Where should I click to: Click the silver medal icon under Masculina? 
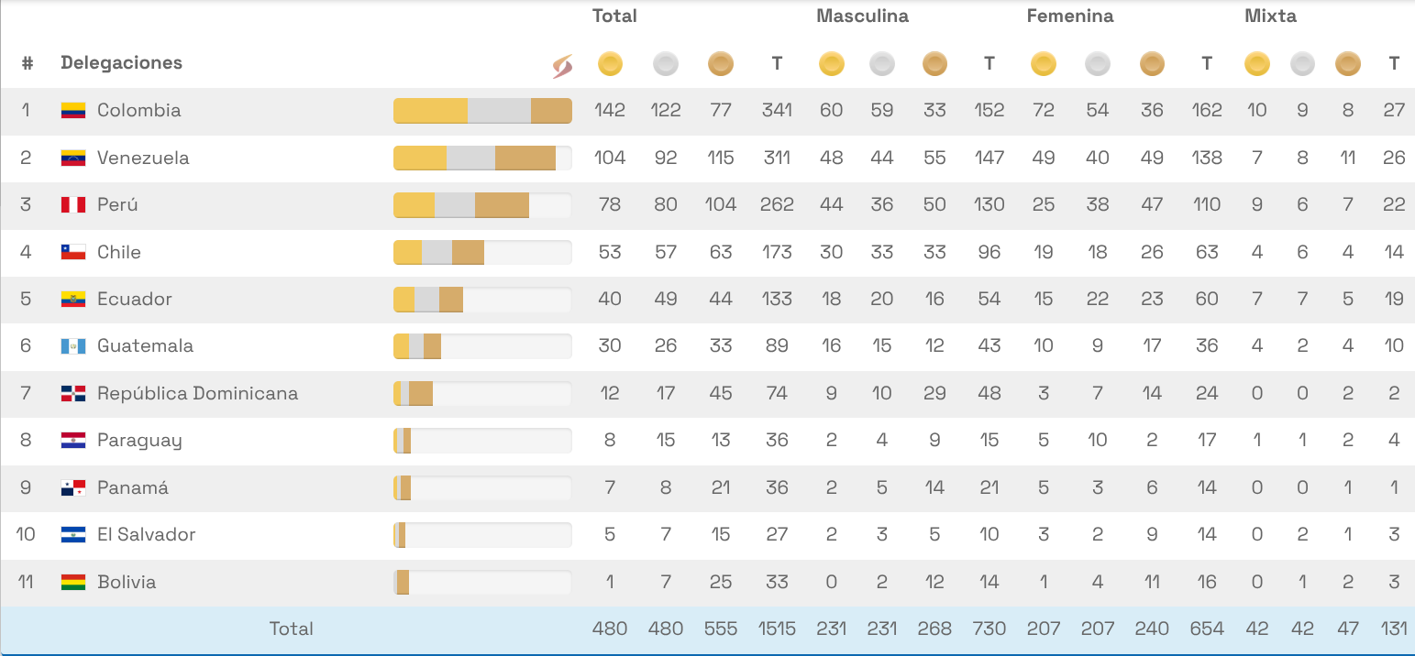[x=881, y=64]
